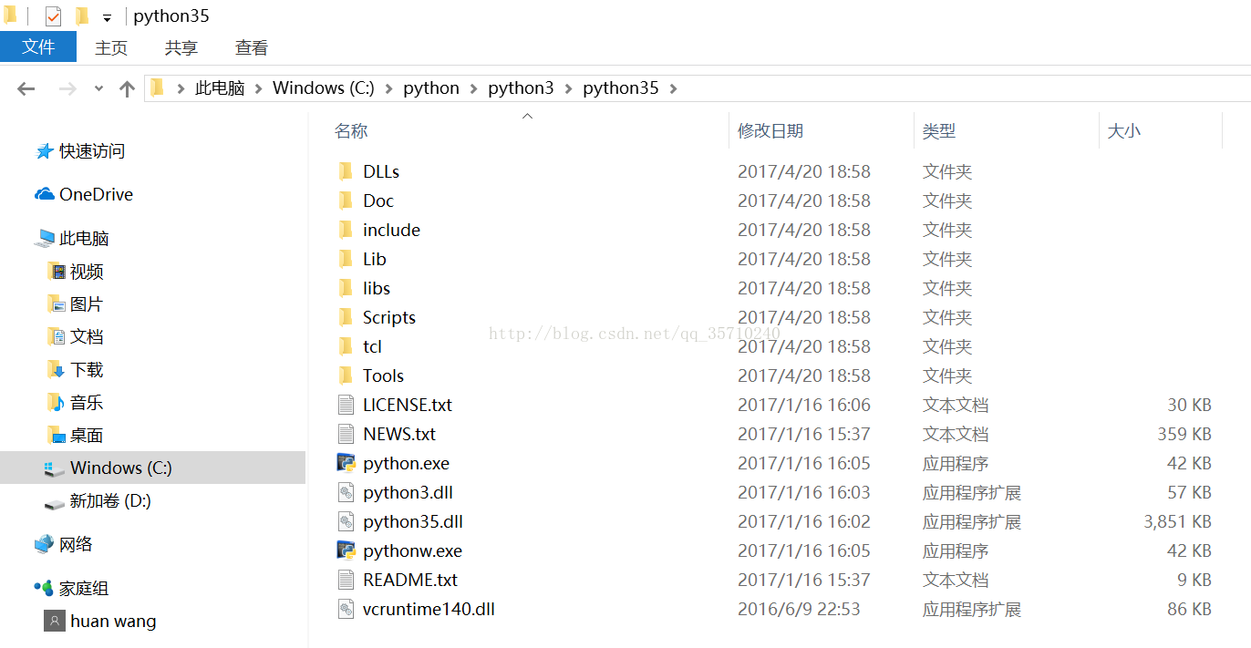Image resolution: width=1251 pixels, height=648 pixels.
Task: Select the pythonw.exe file icon
Action: [x=346, y=550]
